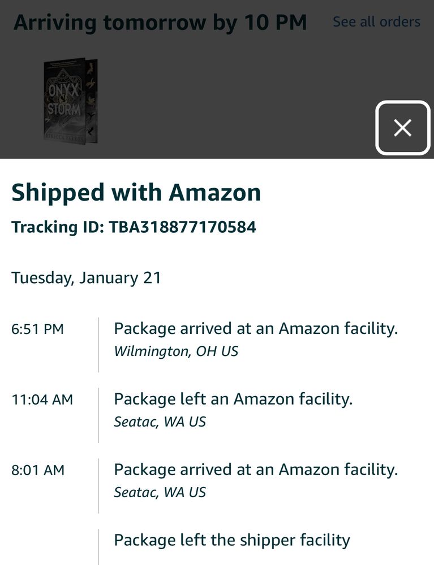Viewport: 434px width, 565px height.
Task: Select the Tuesday, January 21 date header
Action: tap(86, 278)
